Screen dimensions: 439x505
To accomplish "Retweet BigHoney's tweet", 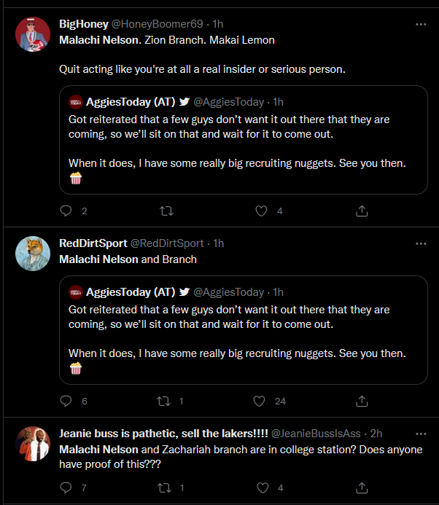I will (x=166, y=211).
